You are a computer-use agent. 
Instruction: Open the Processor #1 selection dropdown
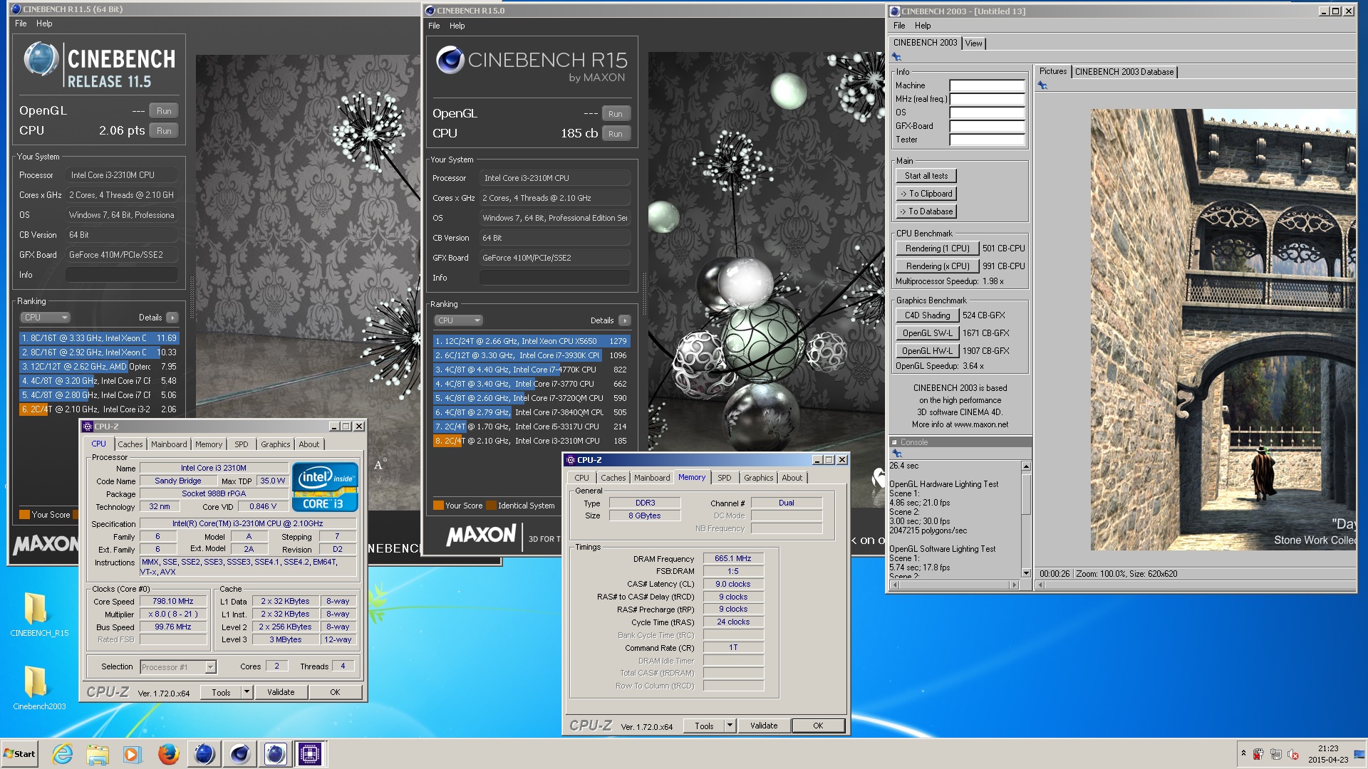click(178, 667)
